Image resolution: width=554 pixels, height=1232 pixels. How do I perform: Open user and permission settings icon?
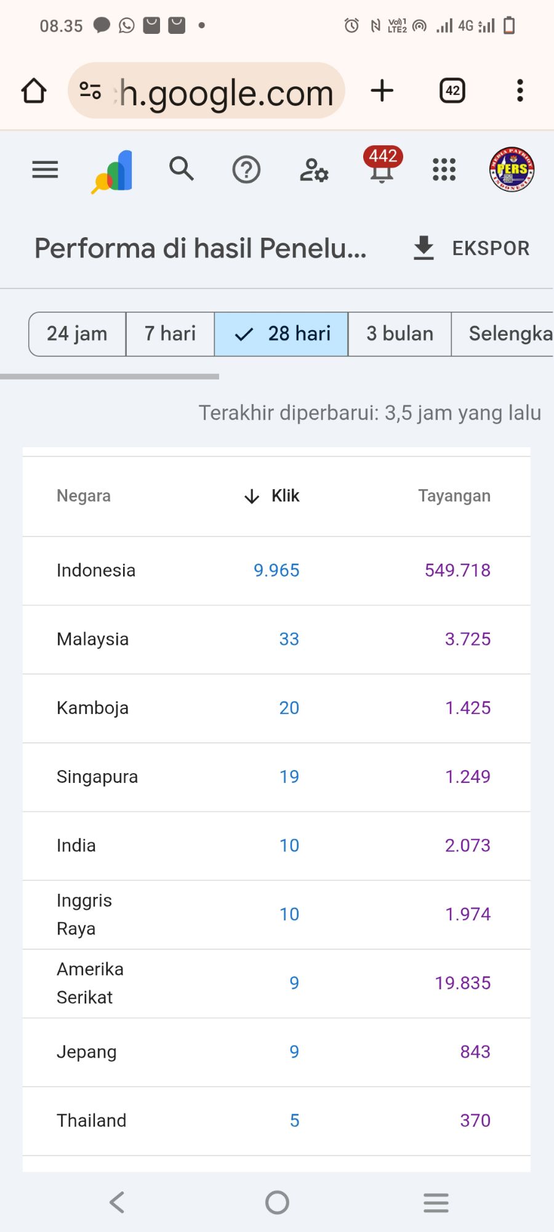[314, 170]
